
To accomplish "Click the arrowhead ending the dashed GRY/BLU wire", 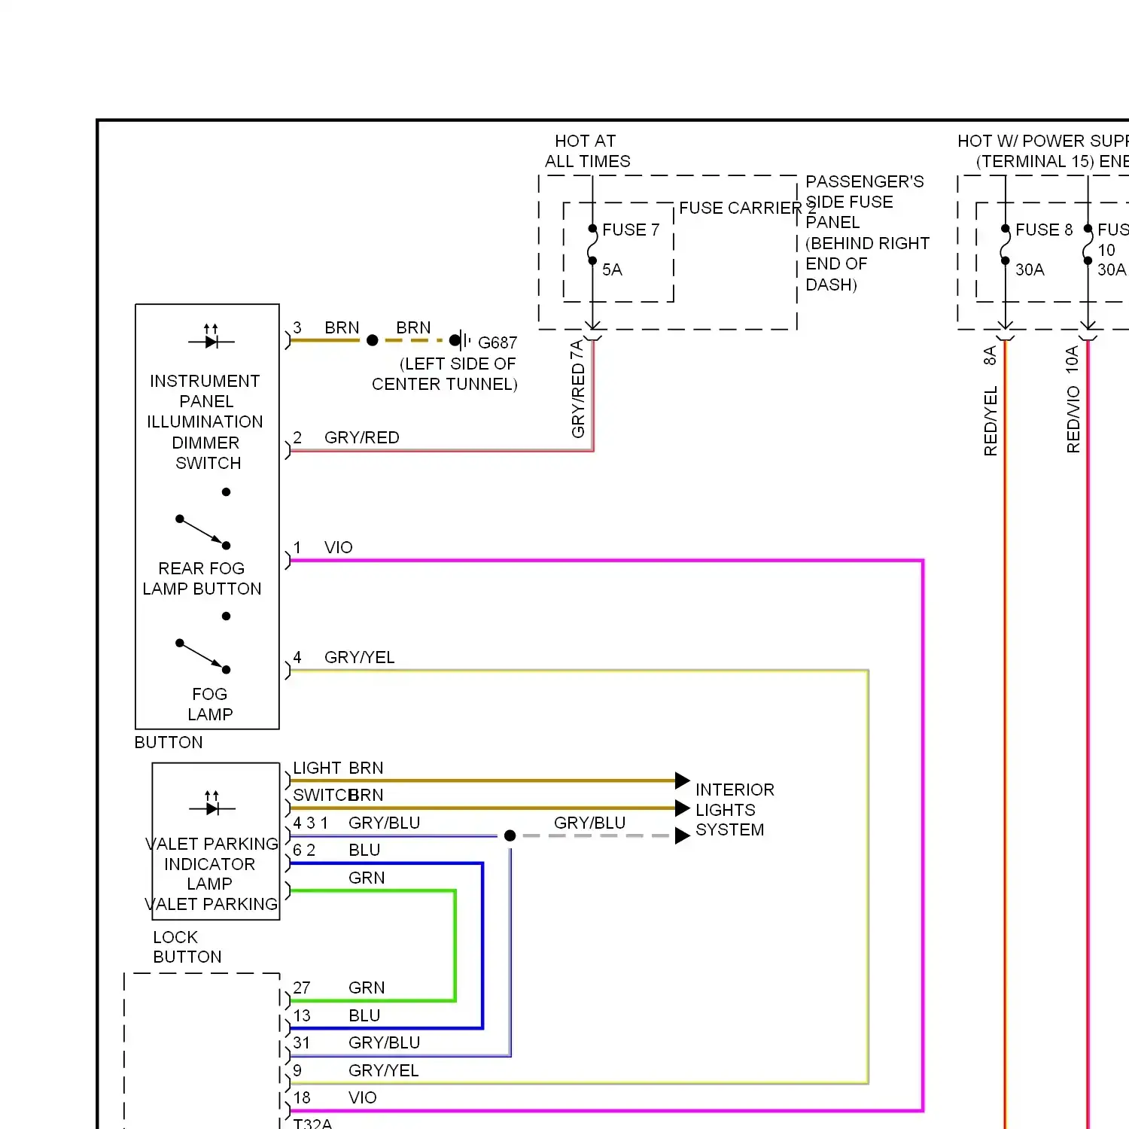I will (683, 835).
